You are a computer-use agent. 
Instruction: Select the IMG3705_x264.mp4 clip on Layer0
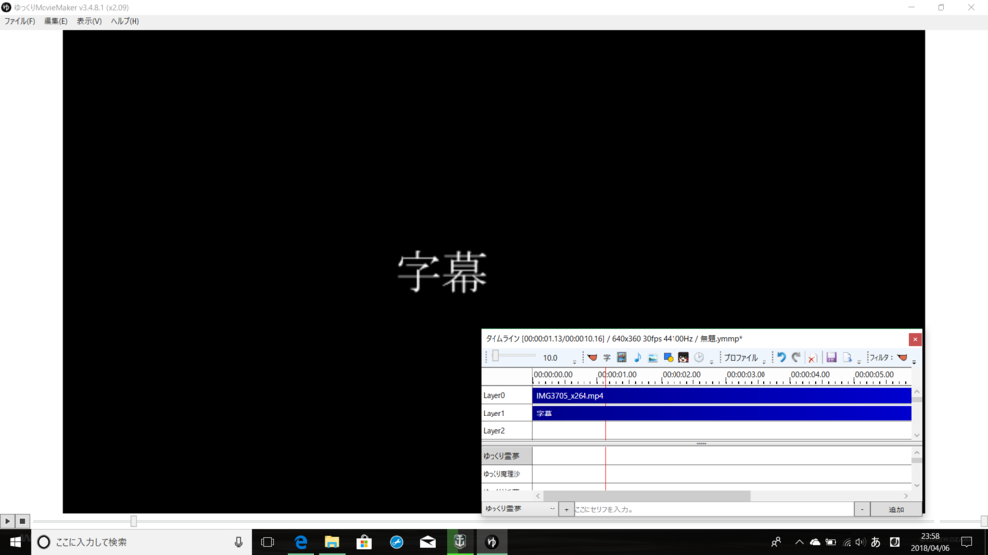click(x=720, y=396)
